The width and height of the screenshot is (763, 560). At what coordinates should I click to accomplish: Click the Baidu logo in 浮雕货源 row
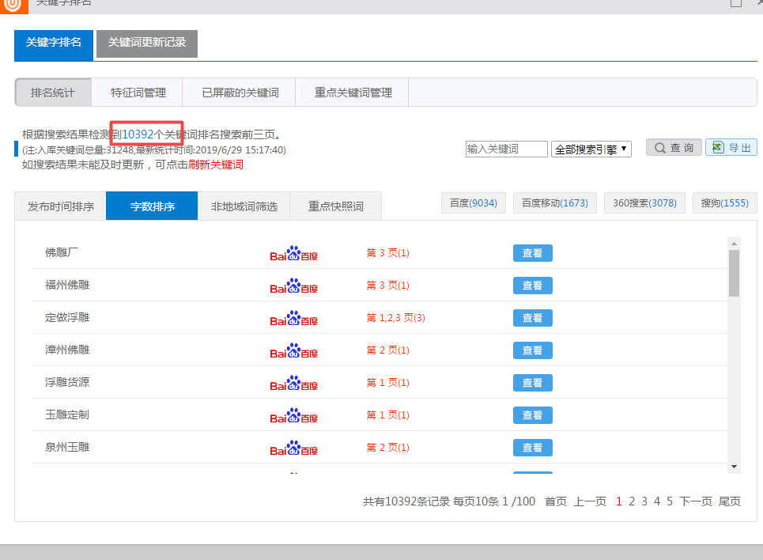click(x=294, y=383)
